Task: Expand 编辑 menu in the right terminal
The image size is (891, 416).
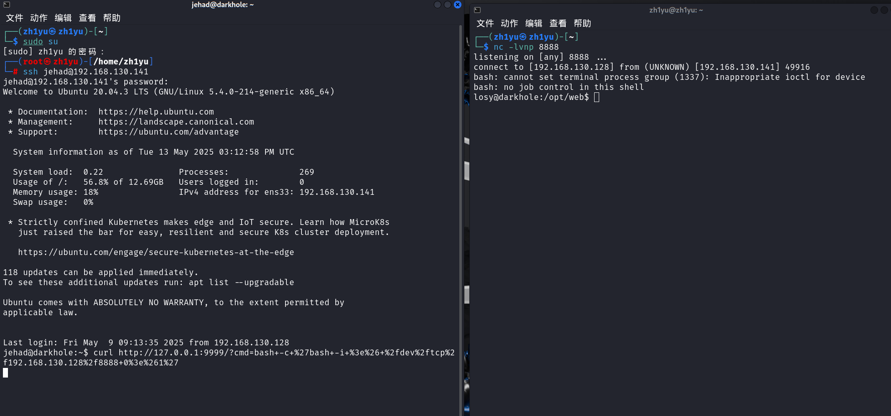Action: tap(534, 23)
